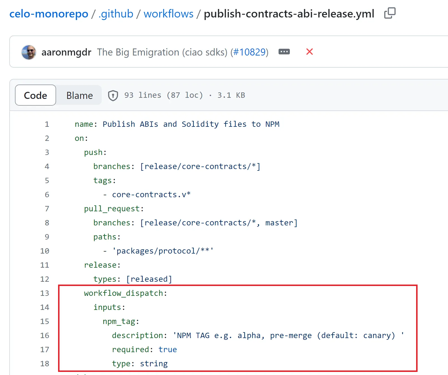Open pull request #10829
This screenshot has height=375, width=448.
pyautogui.click(x=249, y=52)
